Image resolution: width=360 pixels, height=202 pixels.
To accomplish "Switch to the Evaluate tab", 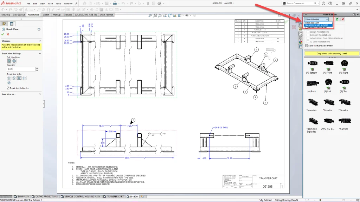I will (x=67, y=15).
